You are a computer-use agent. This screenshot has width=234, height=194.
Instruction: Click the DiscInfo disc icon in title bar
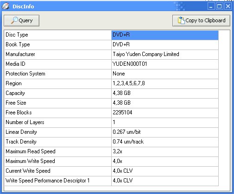[x=6, y=6]
